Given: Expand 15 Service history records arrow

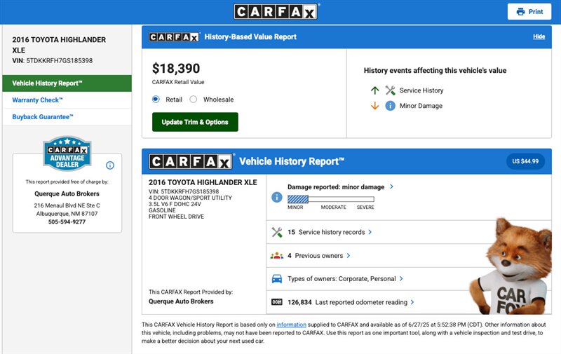Looking at the screenshot, I should [370, 232].
